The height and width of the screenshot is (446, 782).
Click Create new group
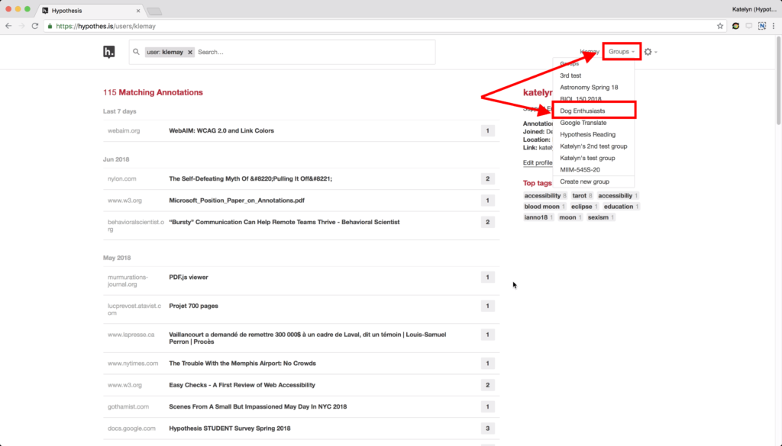(x=584, y=181)
